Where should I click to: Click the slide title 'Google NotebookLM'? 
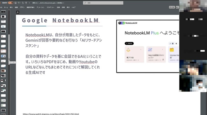(60, 20)
